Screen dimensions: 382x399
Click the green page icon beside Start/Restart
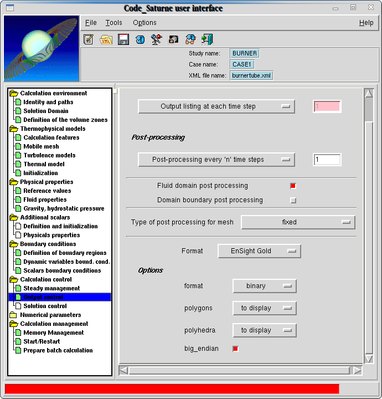coord(18,341)
